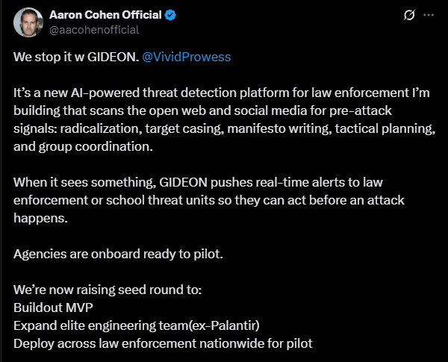The image size is (448, 362).
Task: Click the "Expand elite engineering team(ex-Palantir)" line
Action: pos(136,325)
